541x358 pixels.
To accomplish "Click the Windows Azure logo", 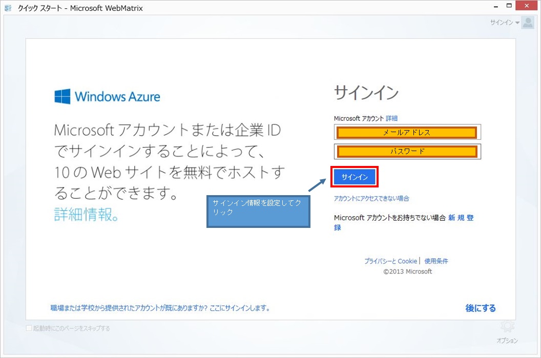I will click(x=107, y=97).
